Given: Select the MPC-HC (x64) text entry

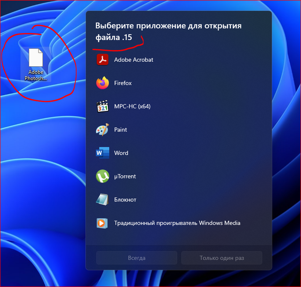Looking at the screenshot, I should (132, 107).
